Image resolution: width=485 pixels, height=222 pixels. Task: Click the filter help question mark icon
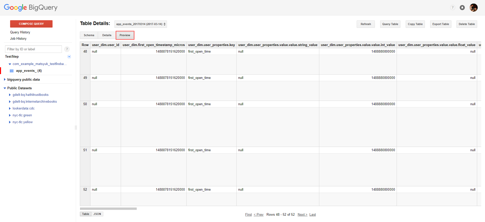[x=67, y=49]
